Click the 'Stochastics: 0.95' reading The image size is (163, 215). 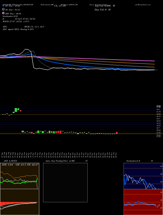pos(10,16)
